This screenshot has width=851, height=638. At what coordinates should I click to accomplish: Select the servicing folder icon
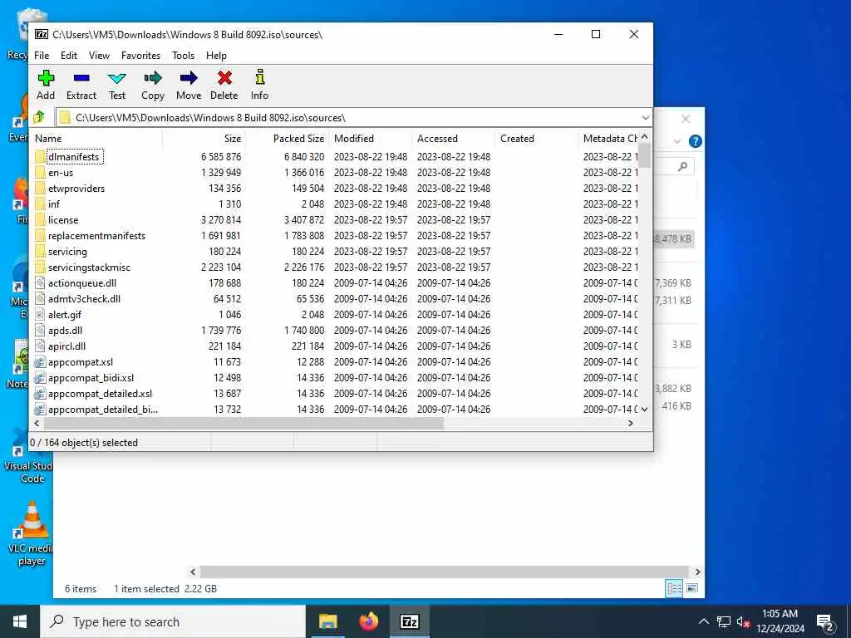(40, 251)
